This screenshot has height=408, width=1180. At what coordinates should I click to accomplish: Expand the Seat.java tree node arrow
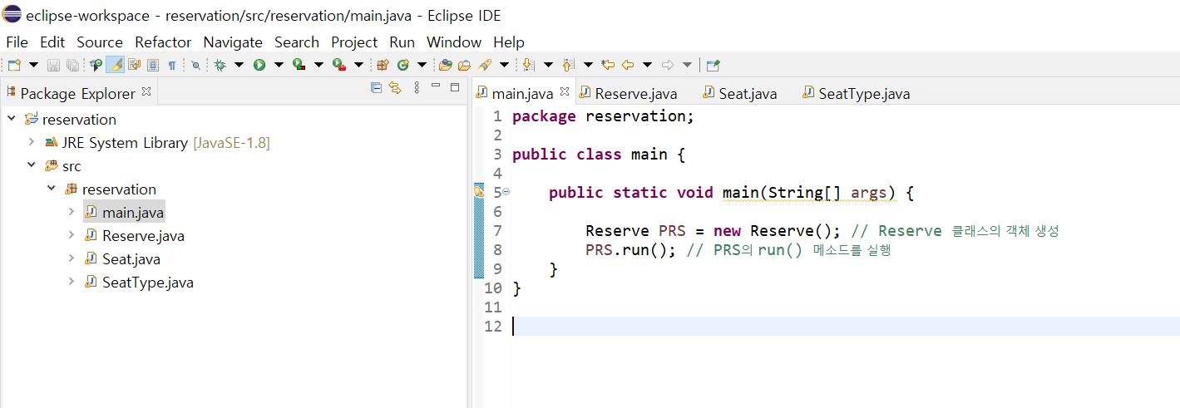(71, 258)
